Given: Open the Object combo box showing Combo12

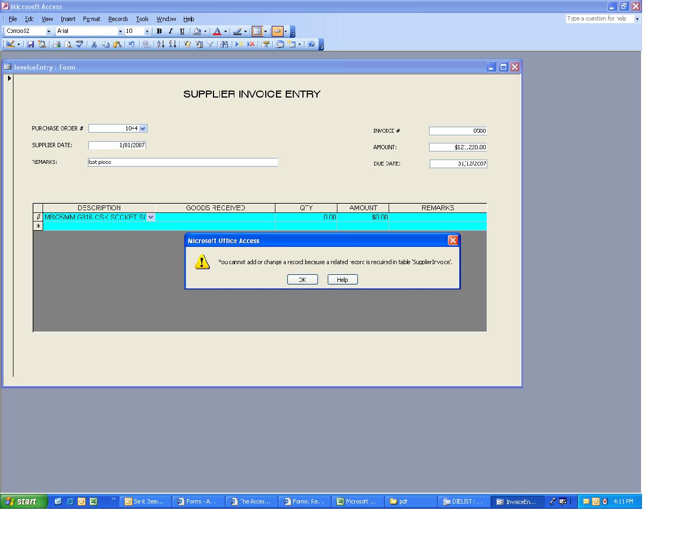Looking at the screenshot, I should 49,31.
